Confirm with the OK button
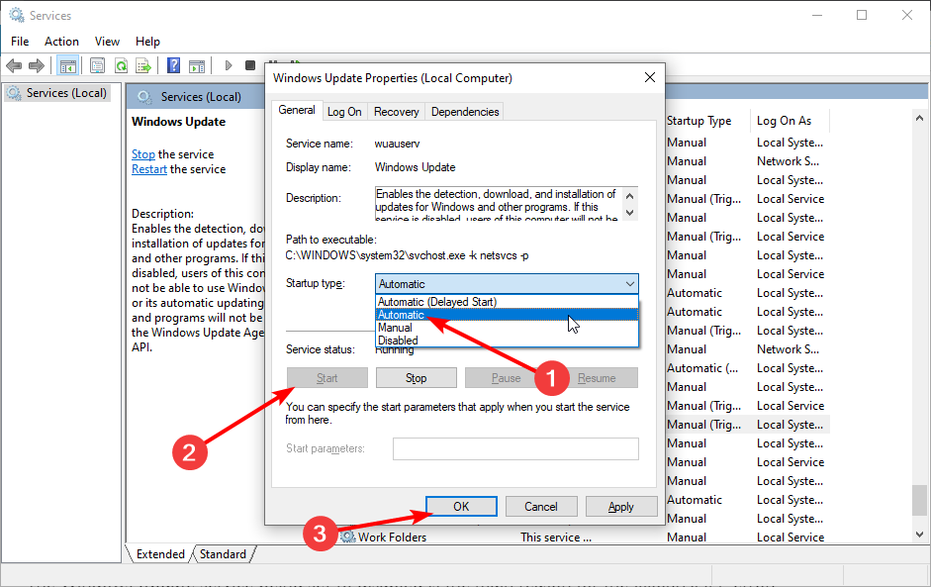931x587 pixels. pos(461,506)
